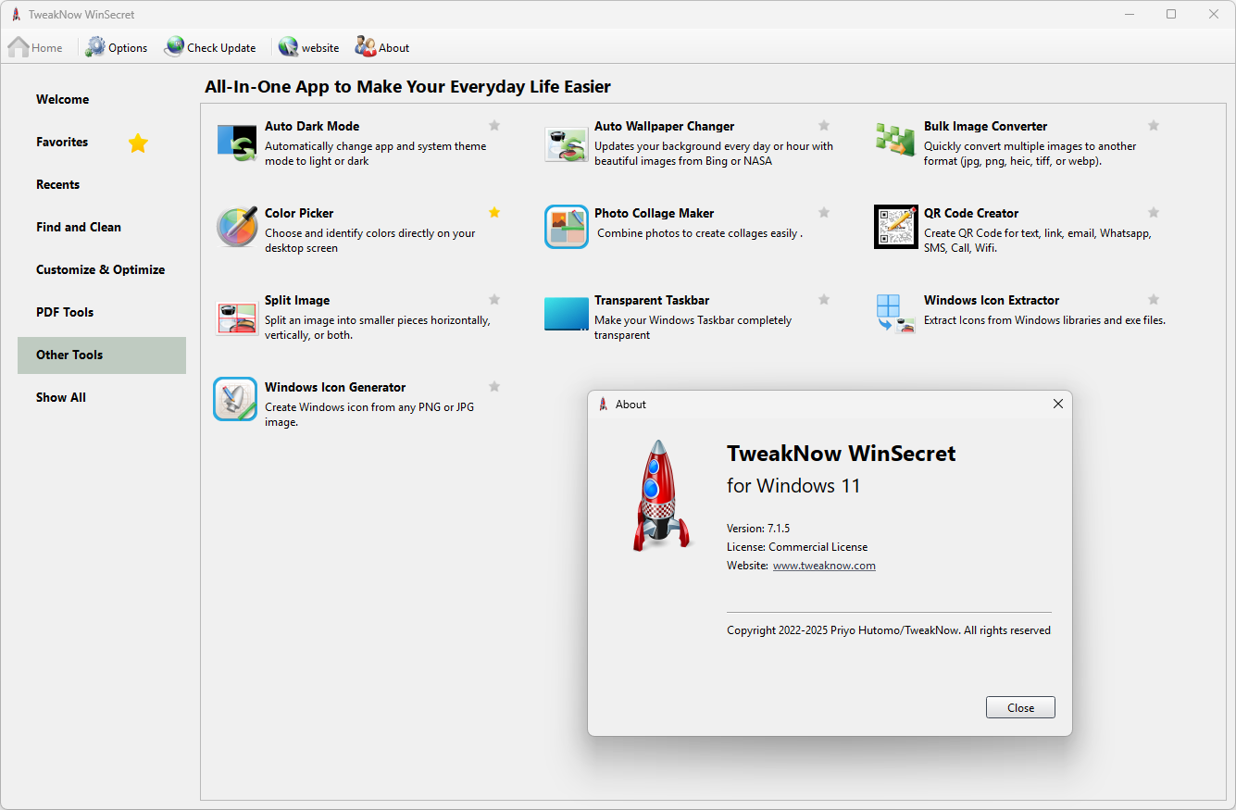The width and height of the screenshot is (1236, 810).
Task: Click the About toolbar button
Action: [381, 47]
